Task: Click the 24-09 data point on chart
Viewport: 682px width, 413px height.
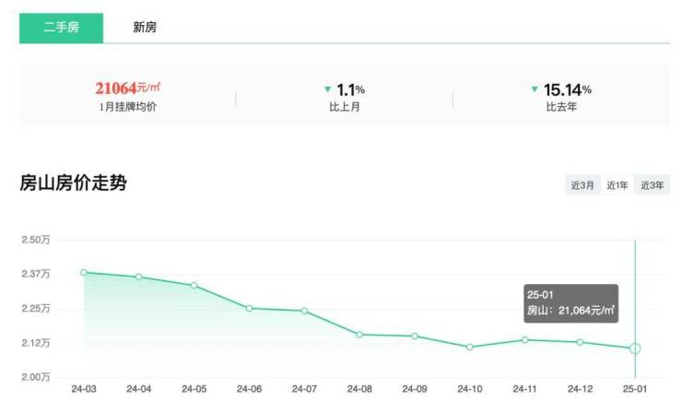Action: [x=415, y=336]
